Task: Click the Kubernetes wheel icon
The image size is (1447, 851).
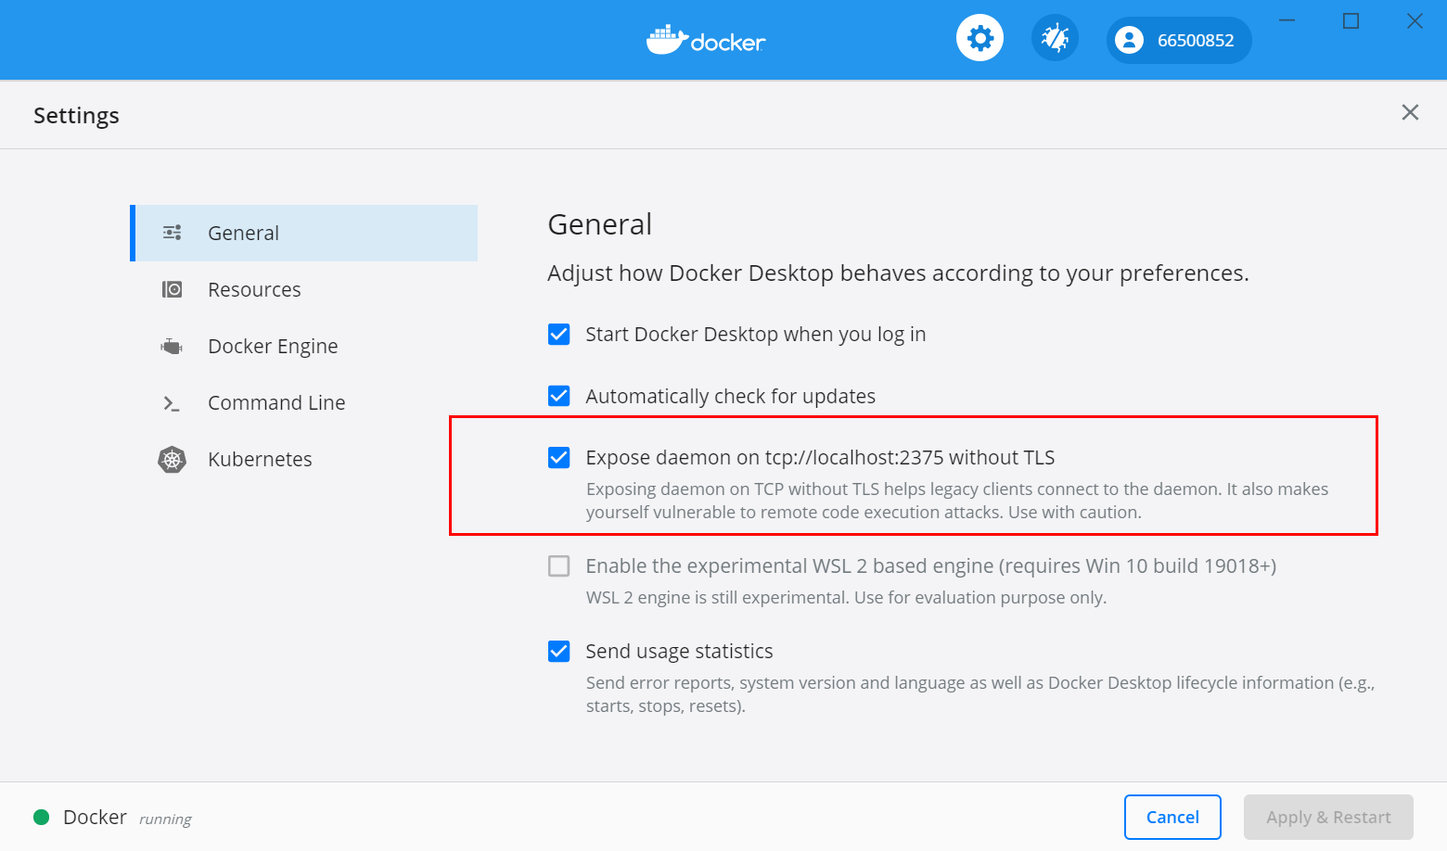Action: click(172, 459)
